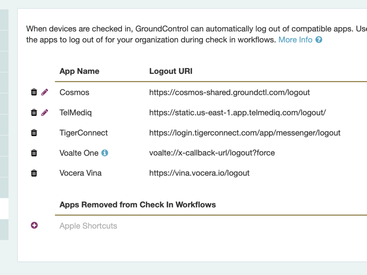Click the question mark help icon
Viewport: 367px width, 275px height.
click(x=319, y=40)
